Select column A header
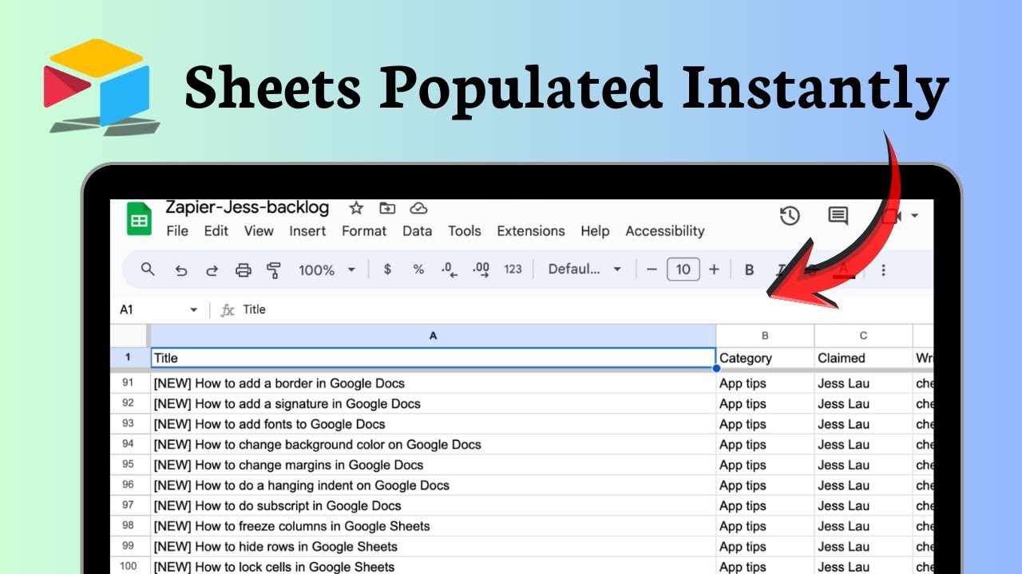This screenshot has height=574, width=1022. click(x=433, y=336)
